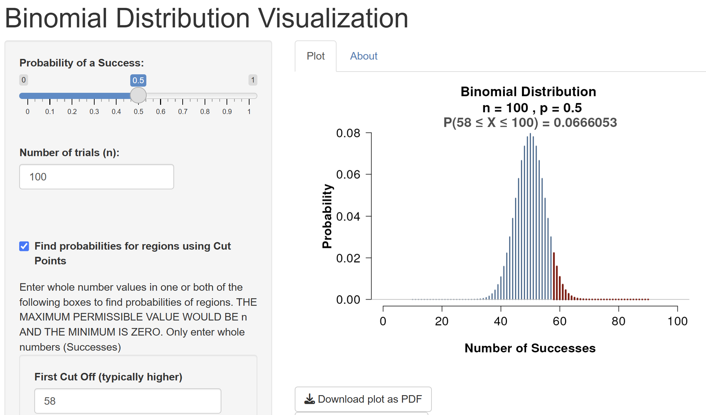Click the probability slider handle at 0.5
The image size is (706, 415).
coord(138,96)
